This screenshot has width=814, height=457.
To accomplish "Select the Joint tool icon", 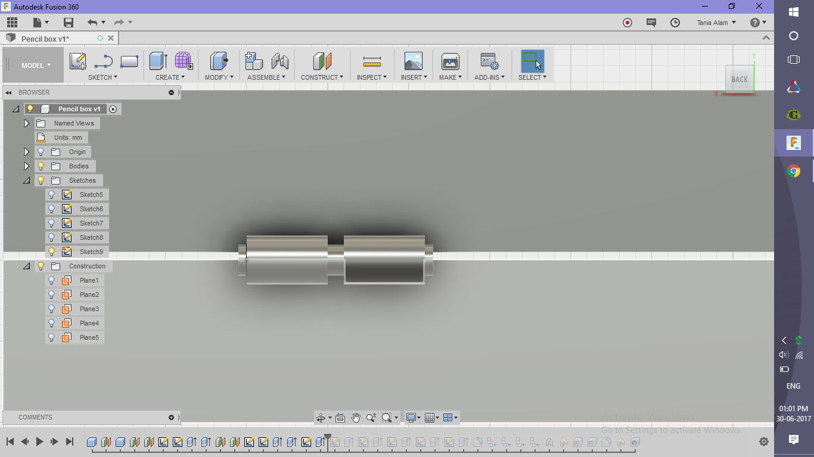I will coord(279,61).
